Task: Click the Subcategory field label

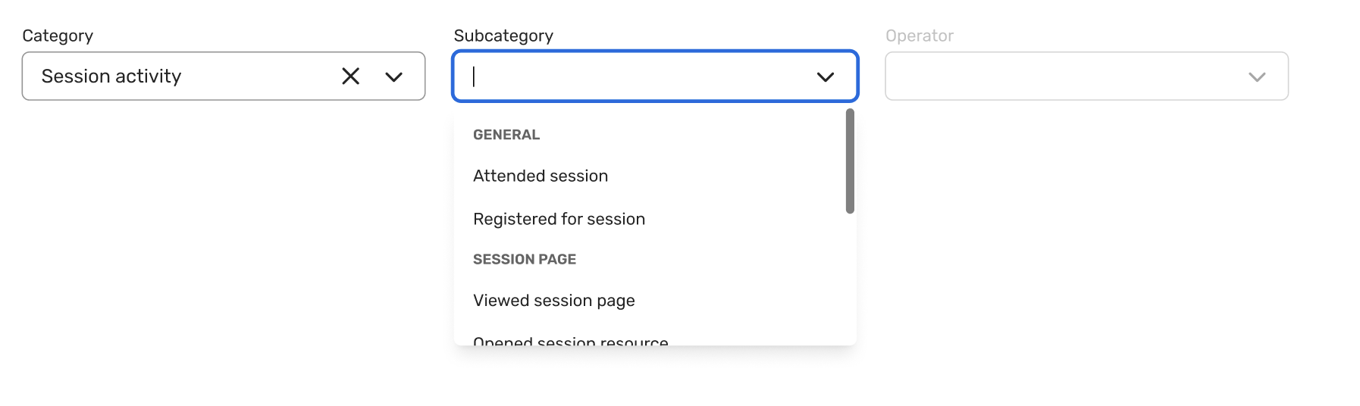Action: point(503,36)
